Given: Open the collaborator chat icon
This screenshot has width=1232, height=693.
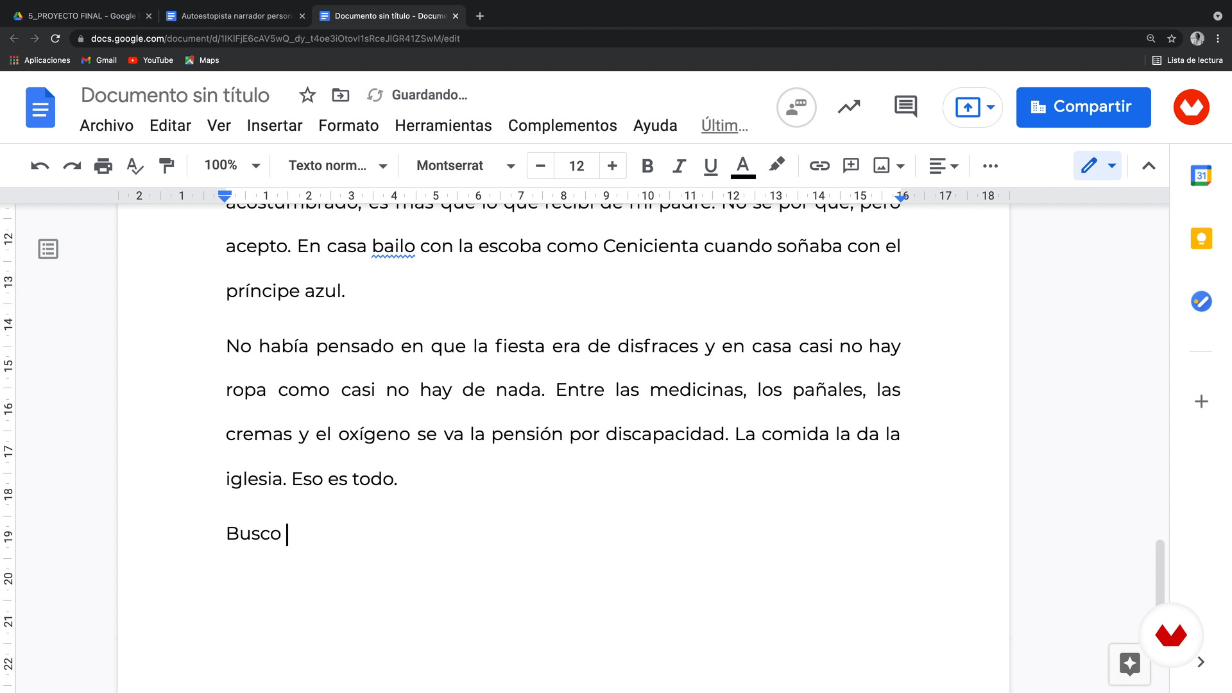Looking at the screenshot, I should click(x=796, y=107).
